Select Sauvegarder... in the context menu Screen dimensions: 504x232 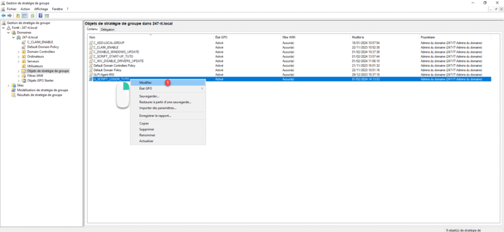point(168,96)
